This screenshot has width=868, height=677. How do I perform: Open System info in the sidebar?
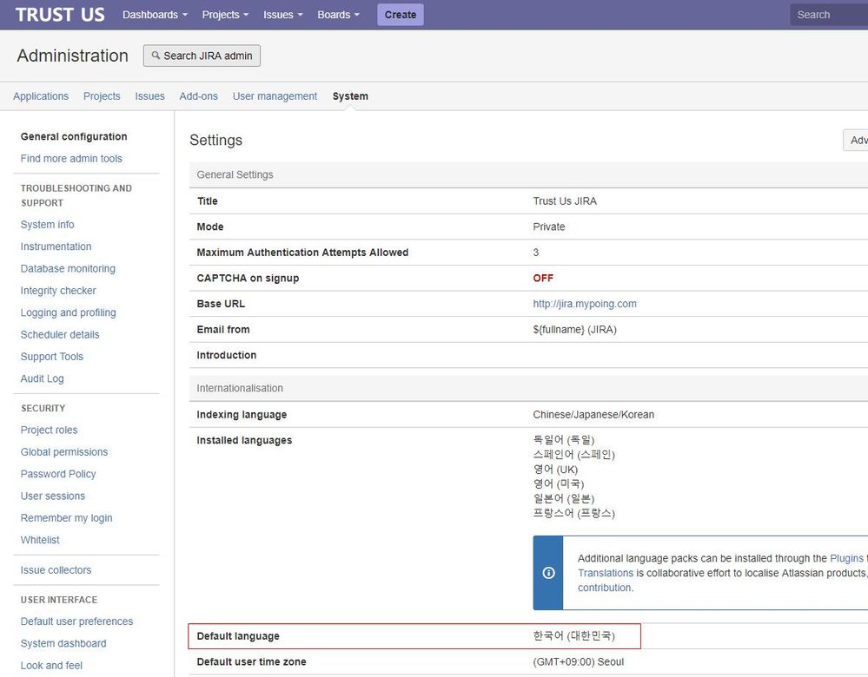pos(48,225)
